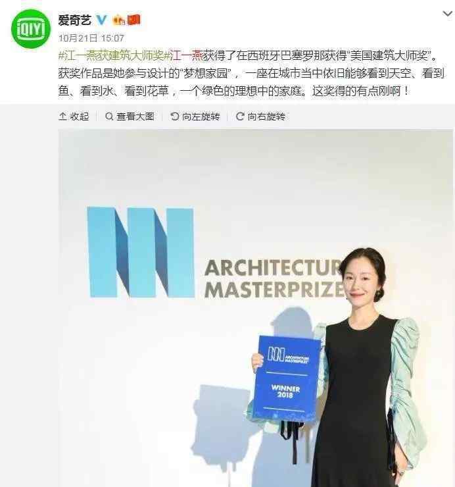Select 向右旋转 to rotate image right

click(260, 116)
